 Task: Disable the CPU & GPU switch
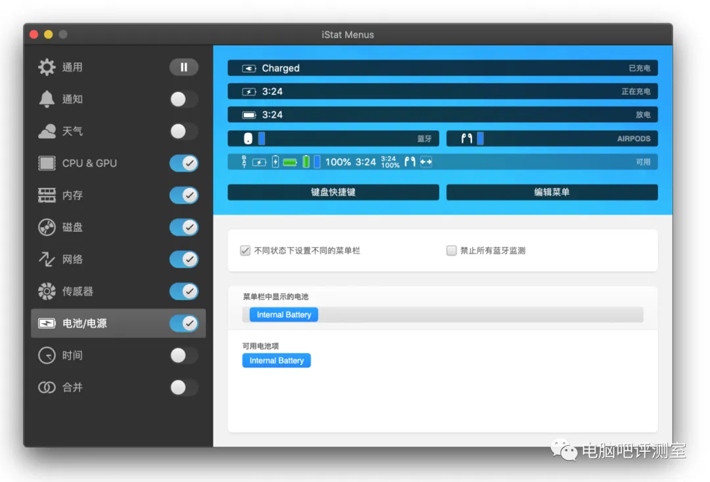point(183,164)
